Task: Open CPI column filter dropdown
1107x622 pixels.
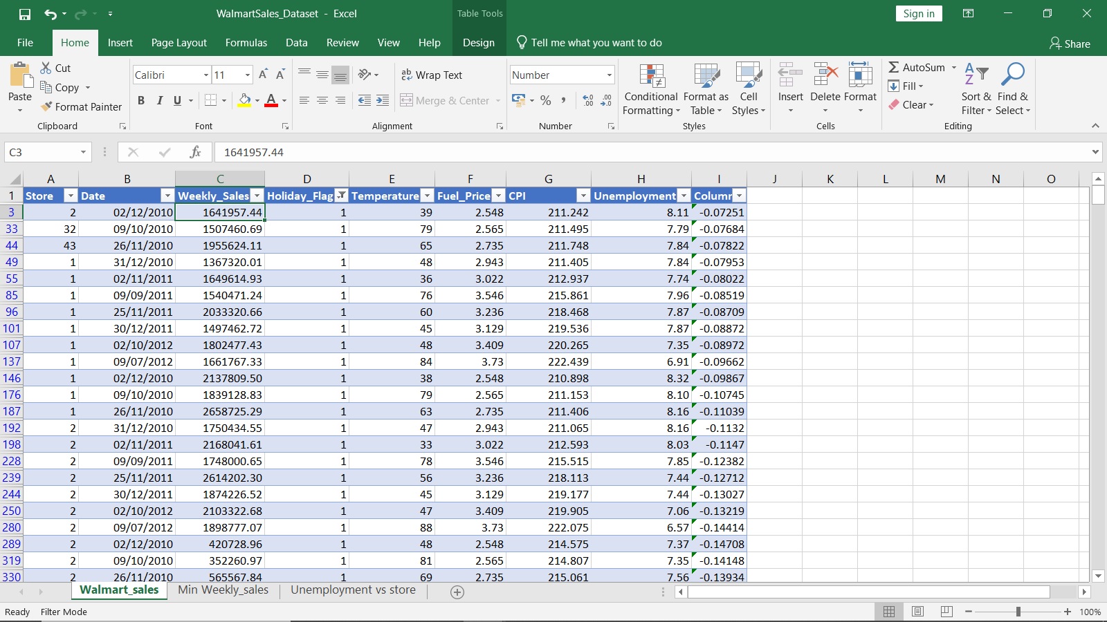Action: pos(583,196)
